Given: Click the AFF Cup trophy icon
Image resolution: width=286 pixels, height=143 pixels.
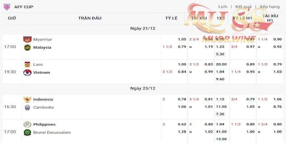Looking at the screenshot, I should tap(7, 6).
